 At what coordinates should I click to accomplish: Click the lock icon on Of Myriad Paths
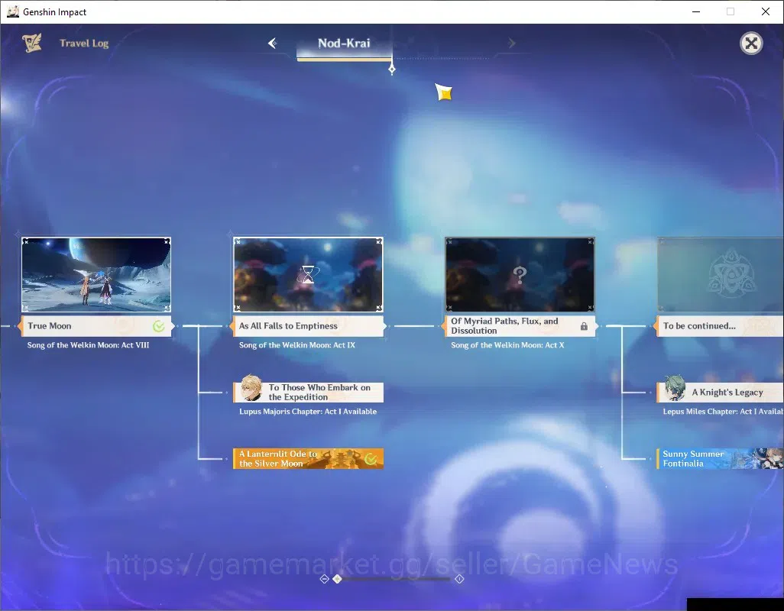pyautogui.click(x=584, y=326)
